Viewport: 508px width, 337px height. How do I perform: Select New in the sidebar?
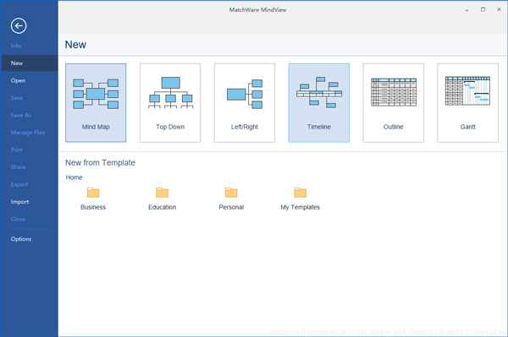tap(29, 63)
